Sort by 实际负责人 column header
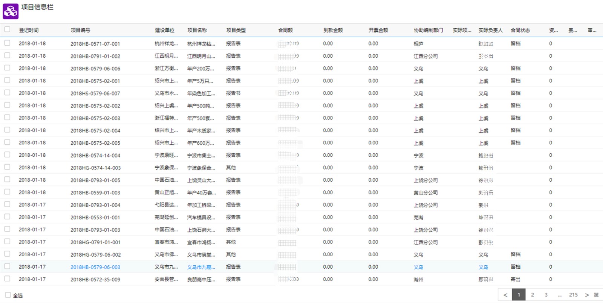This screenshot has height=303, width=603. [491, 30]
